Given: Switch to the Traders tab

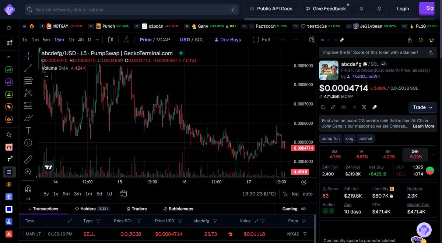Looking at the screenshot, I should pyautogui.click(x=137, y=209).
